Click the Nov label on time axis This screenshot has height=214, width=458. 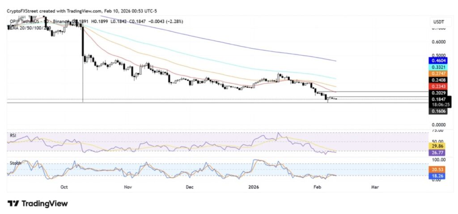pos(128,188)
